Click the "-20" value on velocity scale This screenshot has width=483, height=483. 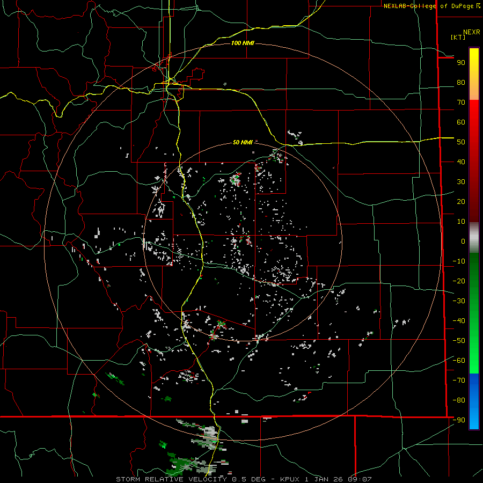(x=459, y=281)
